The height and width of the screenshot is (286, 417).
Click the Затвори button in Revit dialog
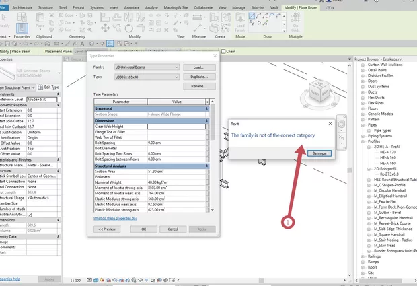[x=321, y=153]
